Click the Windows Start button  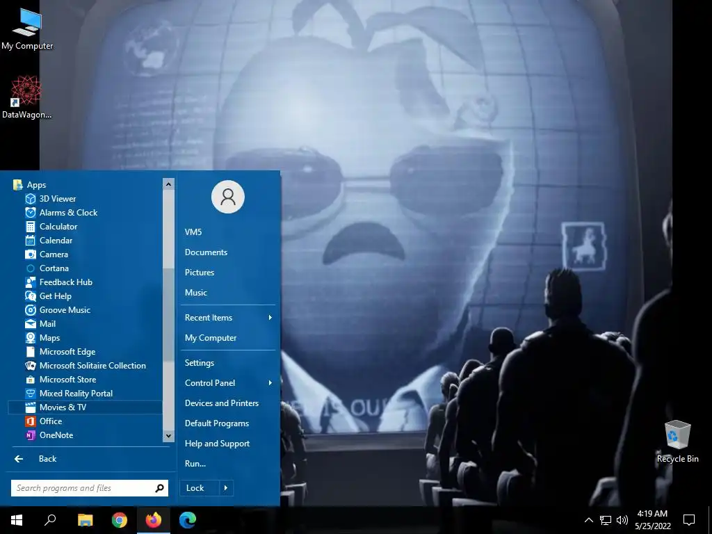click(x=17, y=520)
